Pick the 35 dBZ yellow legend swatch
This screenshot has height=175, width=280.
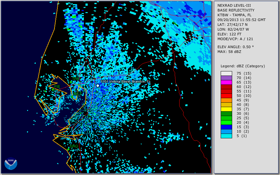226,109
